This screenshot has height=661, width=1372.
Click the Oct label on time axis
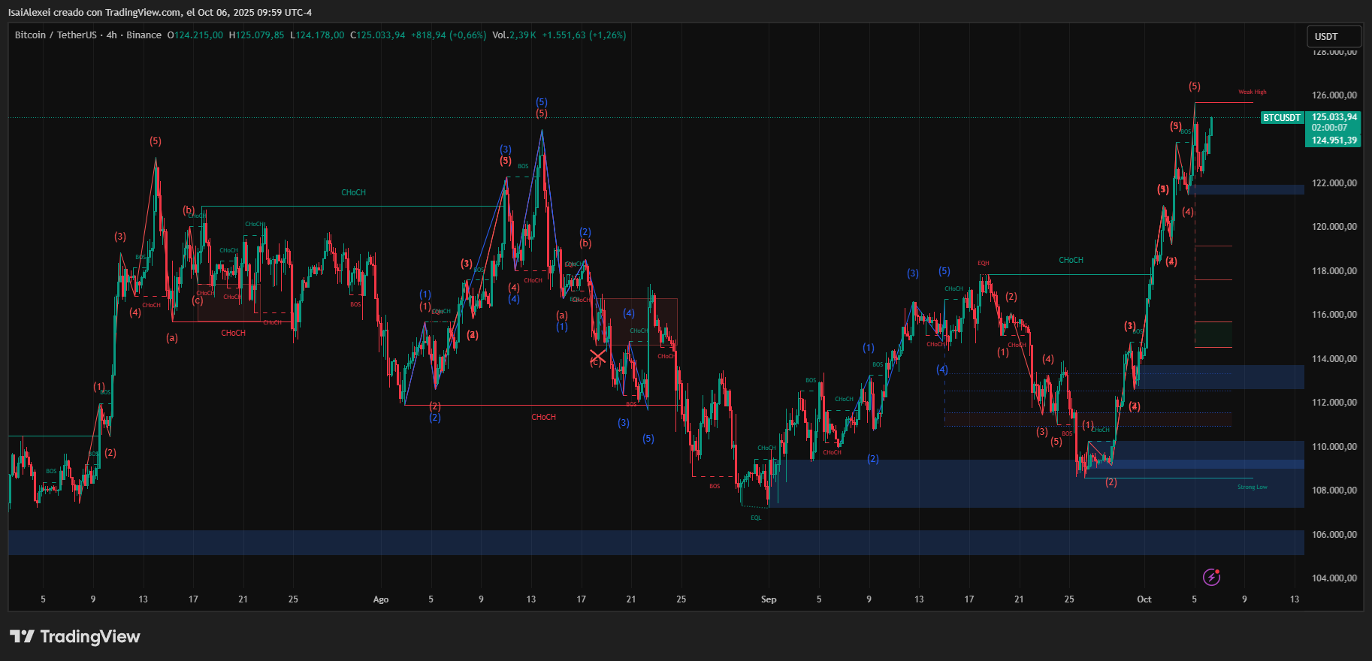coord(1144,599)
